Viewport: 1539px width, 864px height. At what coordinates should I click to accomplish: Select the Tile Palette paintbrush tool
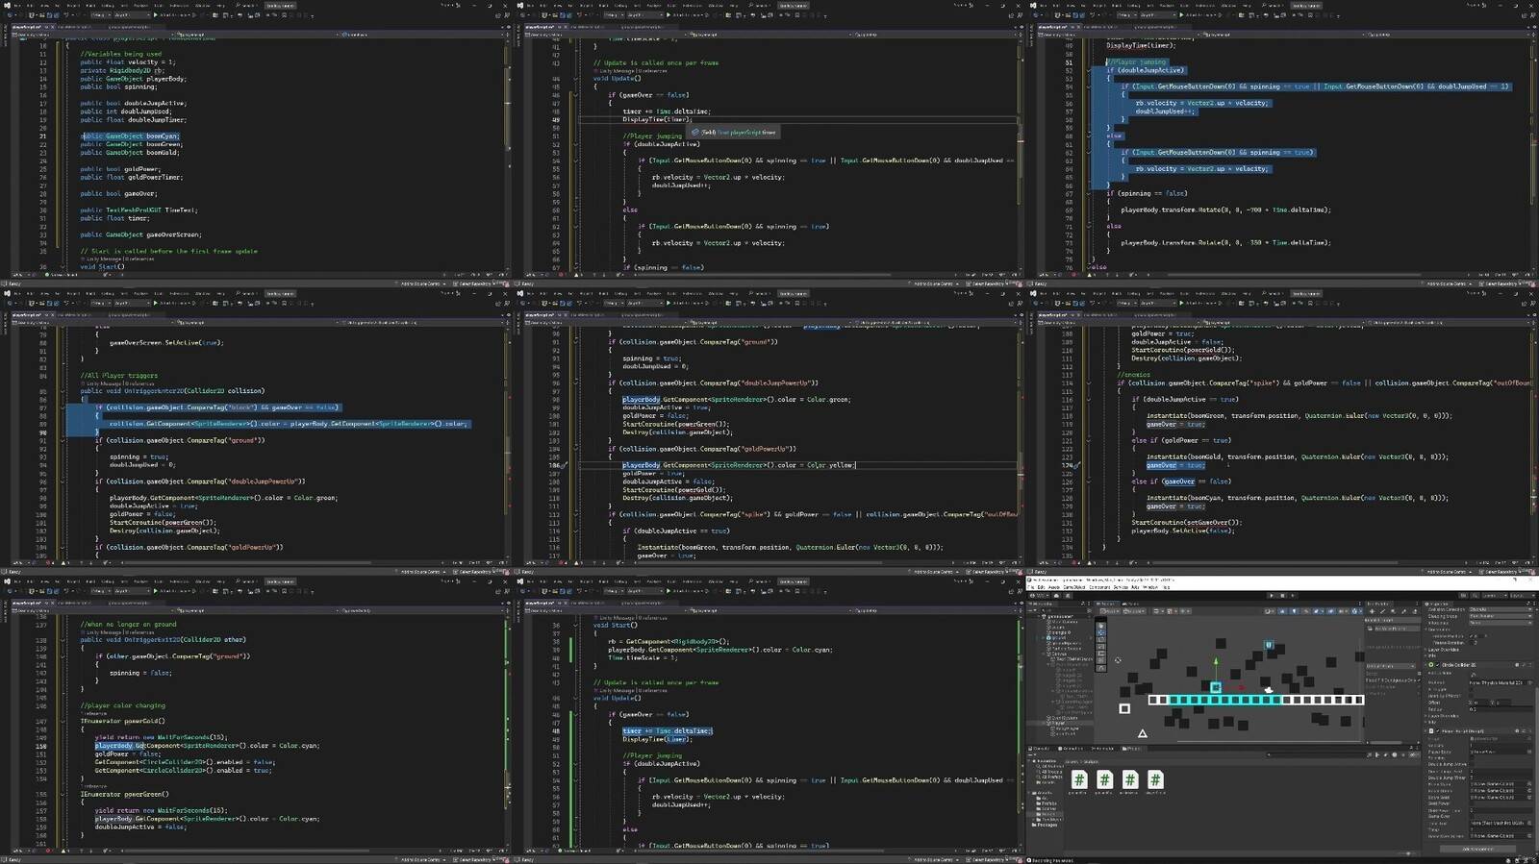1382,611
